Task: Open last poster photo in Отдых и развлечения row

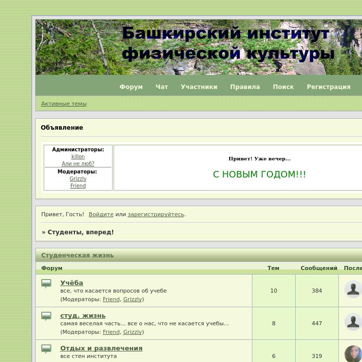Action: point(353,354)
